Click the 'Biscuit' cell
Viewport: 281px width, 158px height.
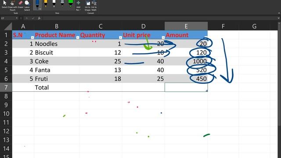coord(57,53)
